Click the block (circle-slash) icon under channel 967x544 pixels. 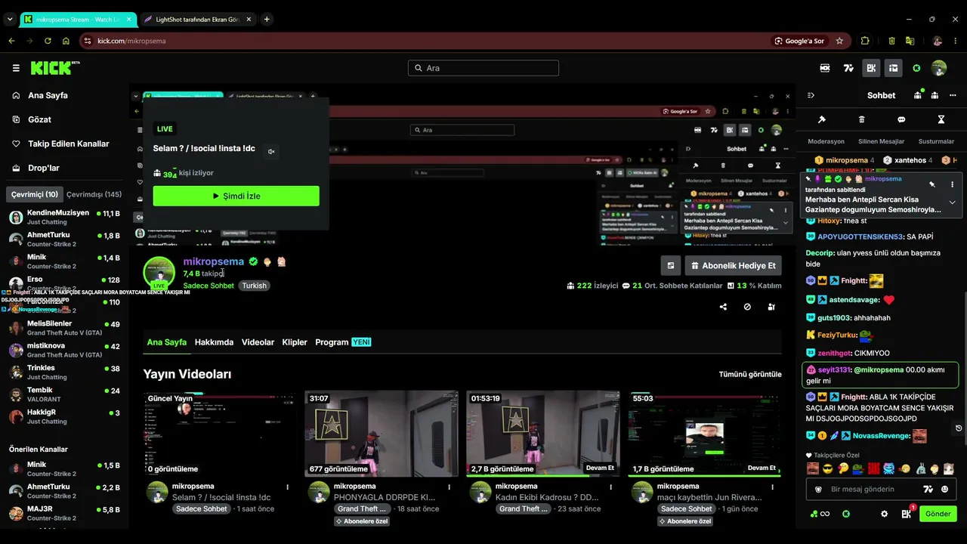point(747,307)
